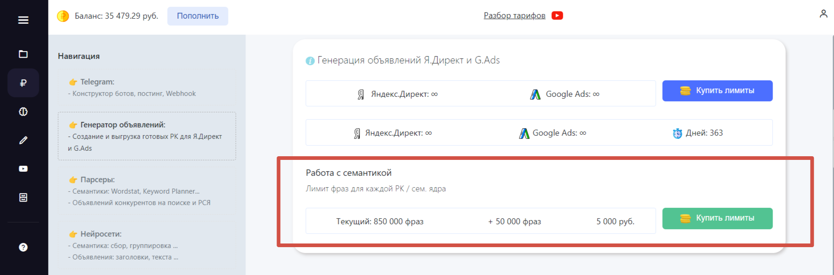
Task: Open the folder icon in the sidebar
Action: 23,54
